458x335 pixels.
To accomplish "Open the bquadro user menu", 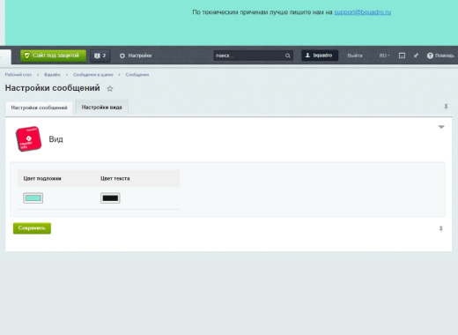I will coord(320,56).
